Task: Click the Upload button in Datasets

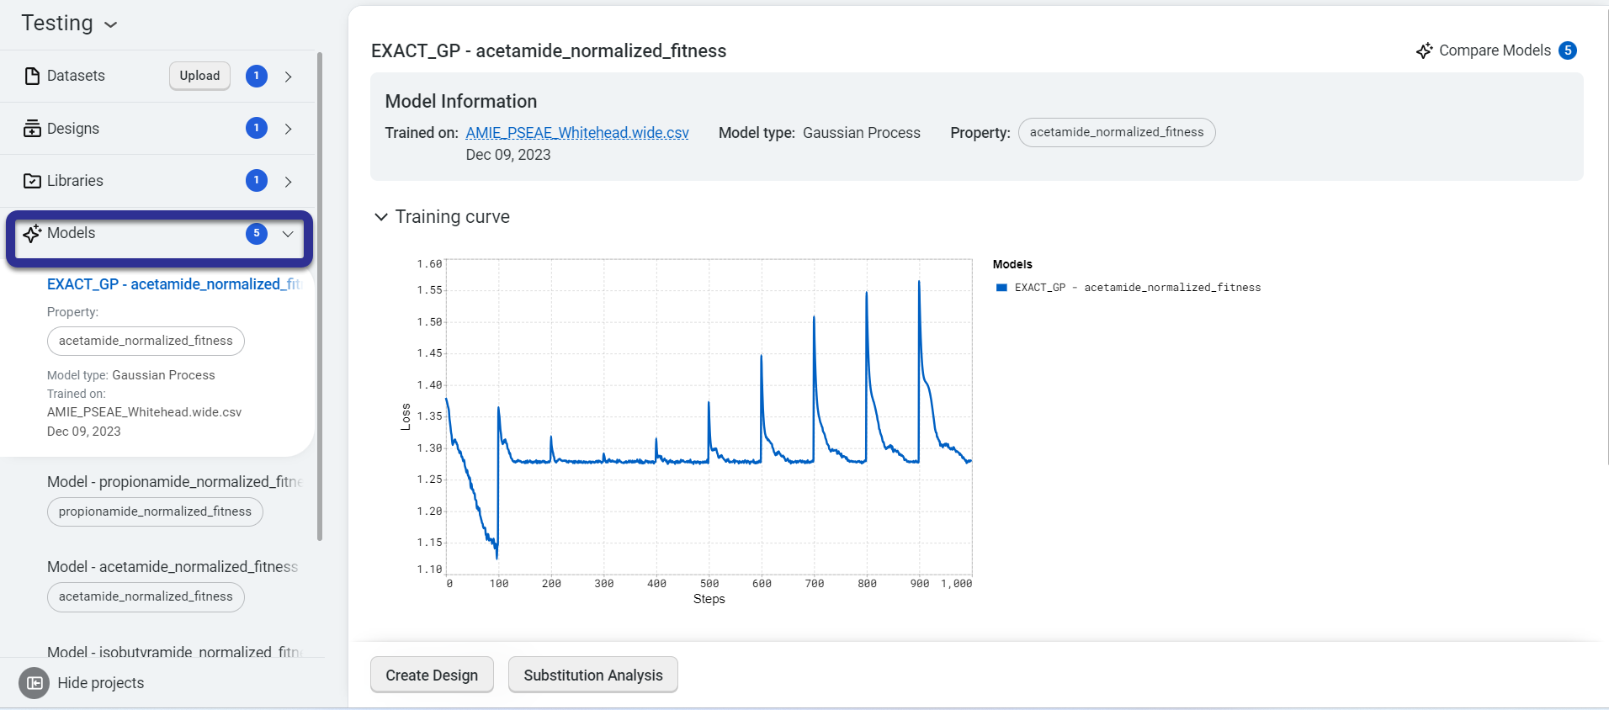Action: pos(199,76)
